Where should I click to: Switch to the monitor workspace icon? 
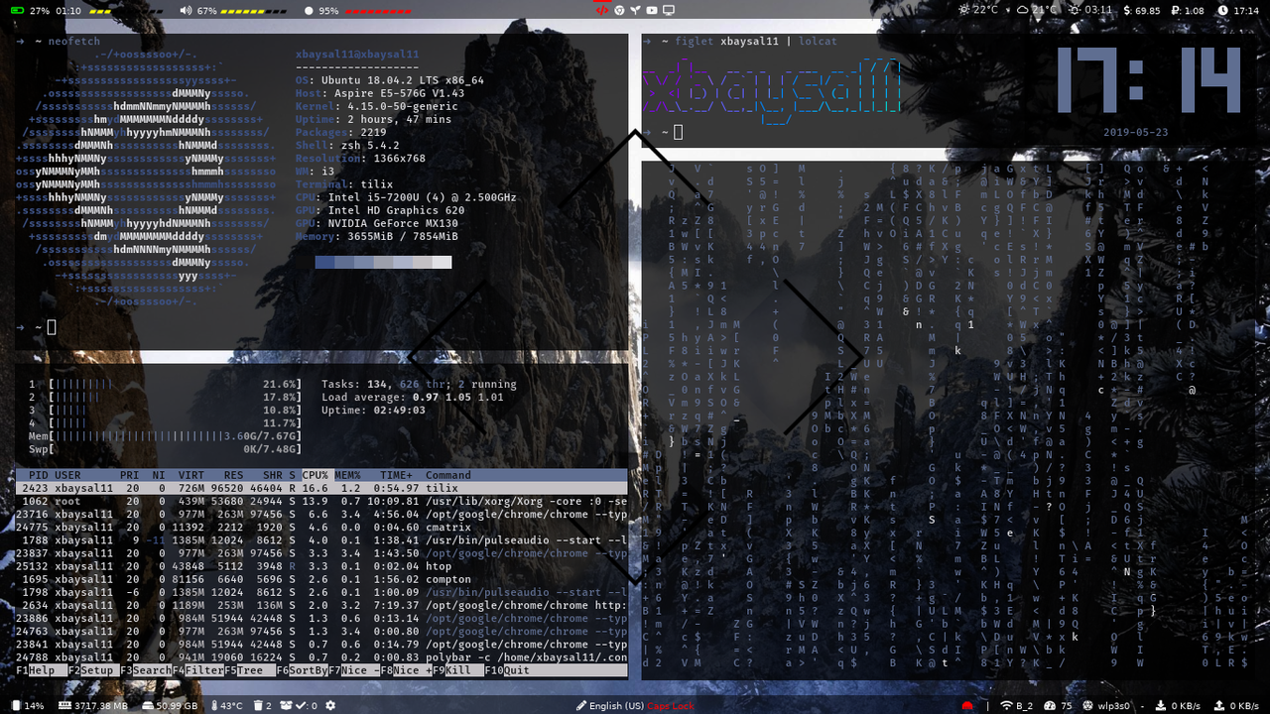669,10
